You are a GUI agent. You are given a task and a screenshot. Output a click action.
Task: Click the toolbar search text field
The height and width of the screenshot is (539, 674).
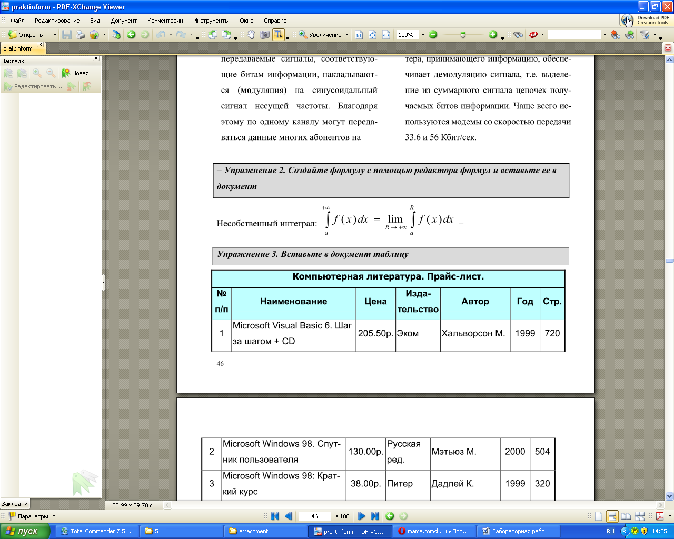[574, 35]
